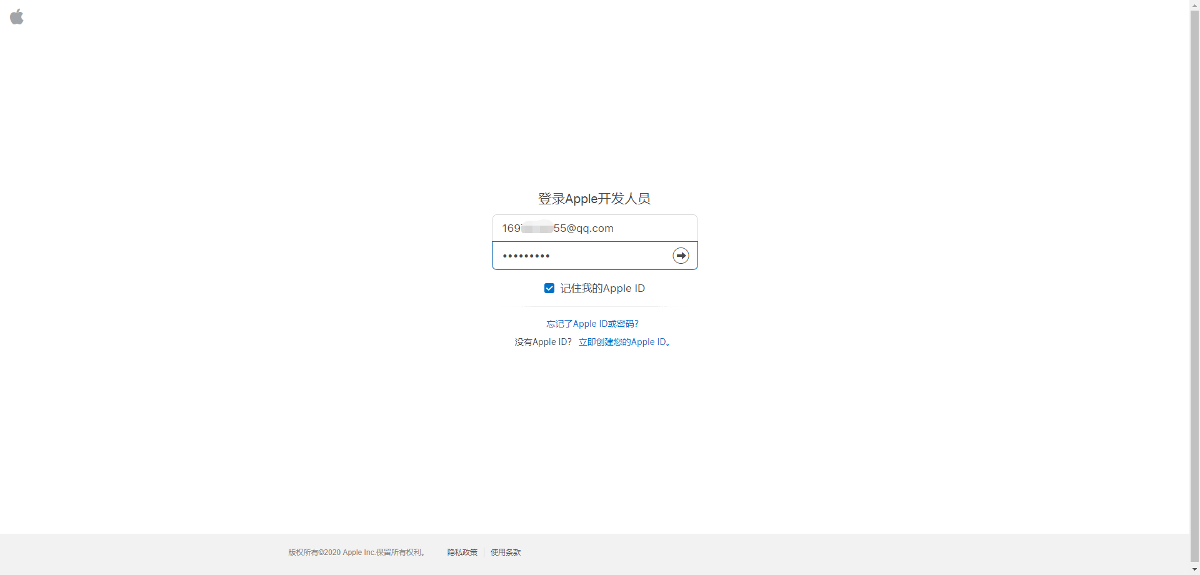The width and height of the screenshot is (1200, 575).
Task: Submit login with the arrow button
Action: (681, 256)
